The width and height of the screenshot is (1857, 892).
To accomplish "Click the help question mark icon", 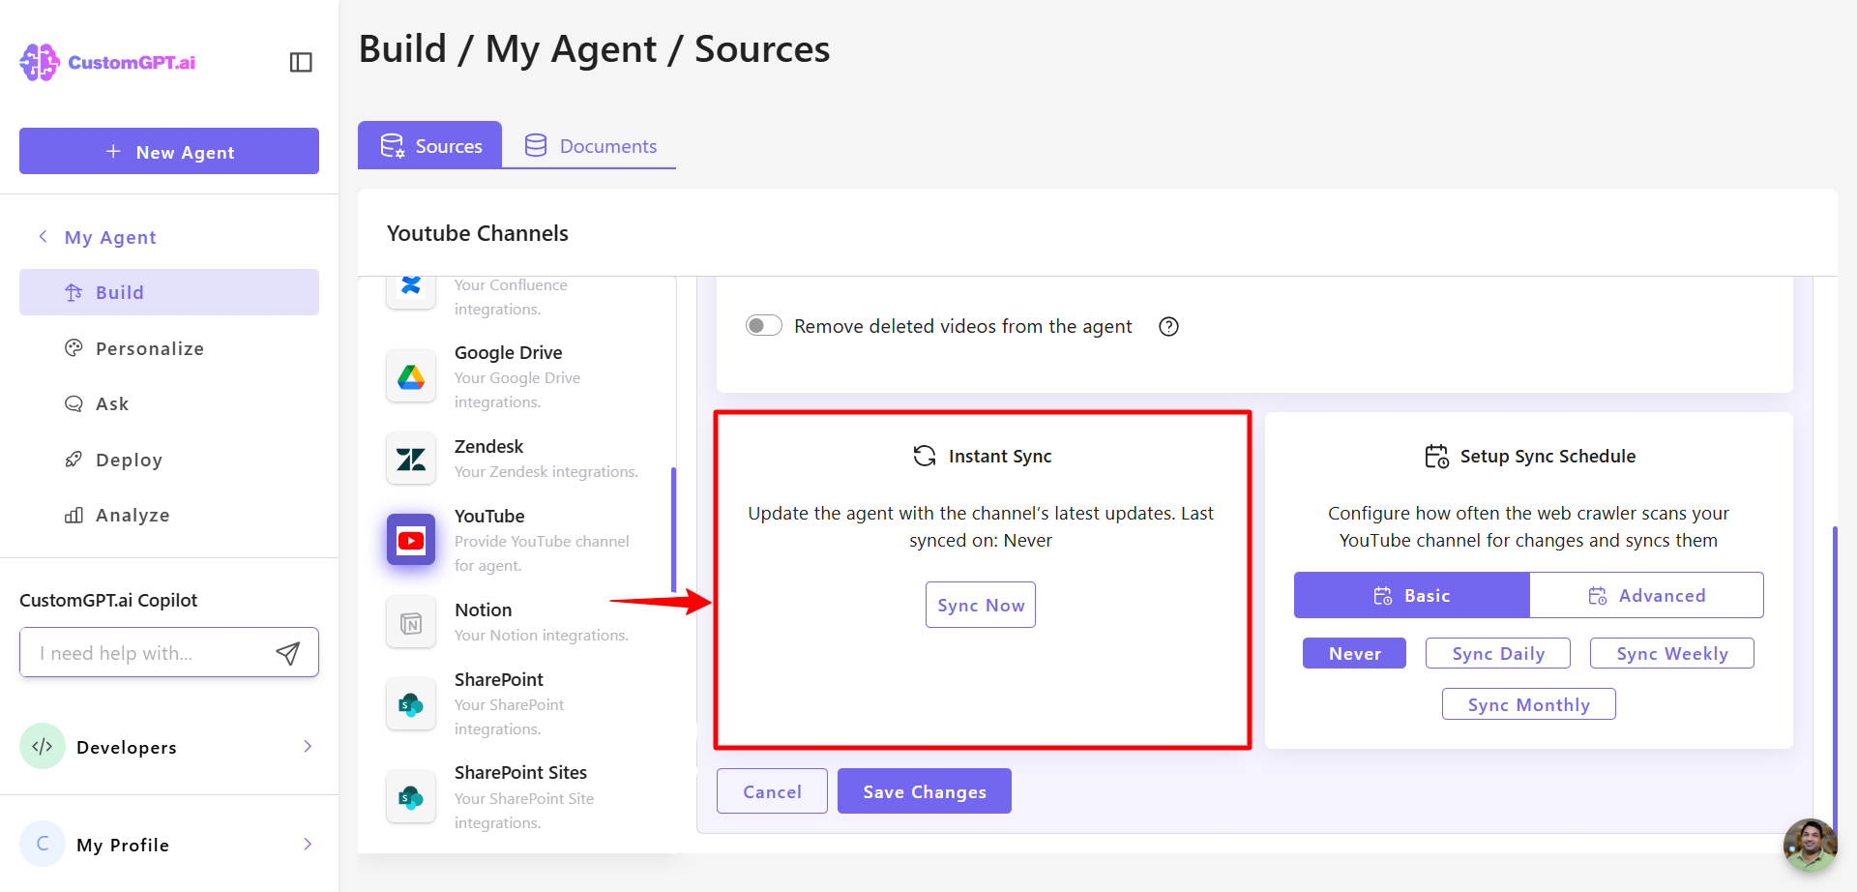I will (1168, 327).
